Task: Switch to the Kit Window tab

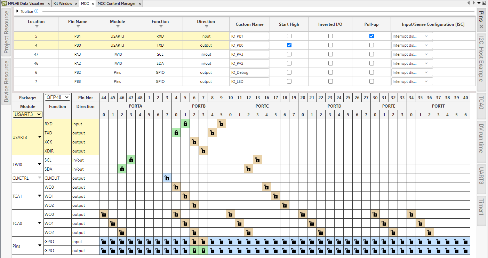Action: (x=63, y=3)
